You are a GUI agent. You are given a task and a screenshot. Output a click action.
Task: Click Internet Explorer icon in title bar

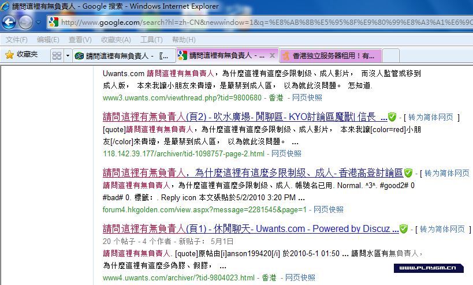5,6
